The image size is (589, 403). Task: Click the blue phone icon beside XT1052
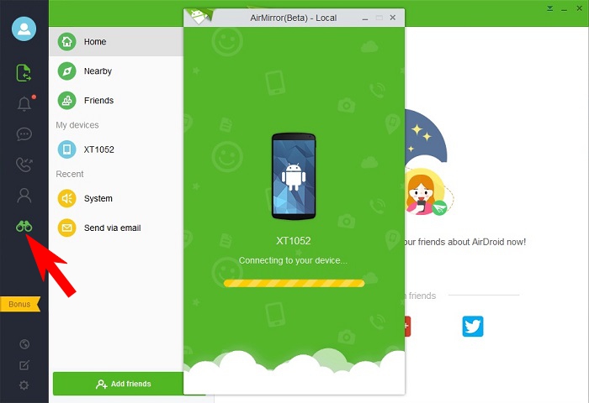tap(66, 149)
